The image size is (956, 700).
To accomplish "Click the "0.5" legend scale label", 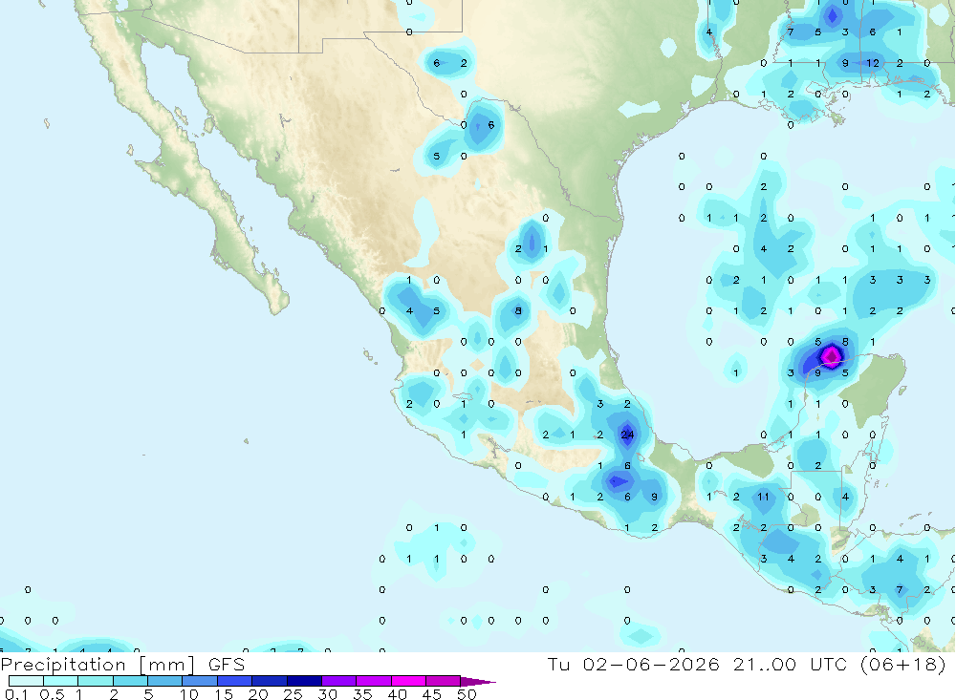I will coord(52,694).
